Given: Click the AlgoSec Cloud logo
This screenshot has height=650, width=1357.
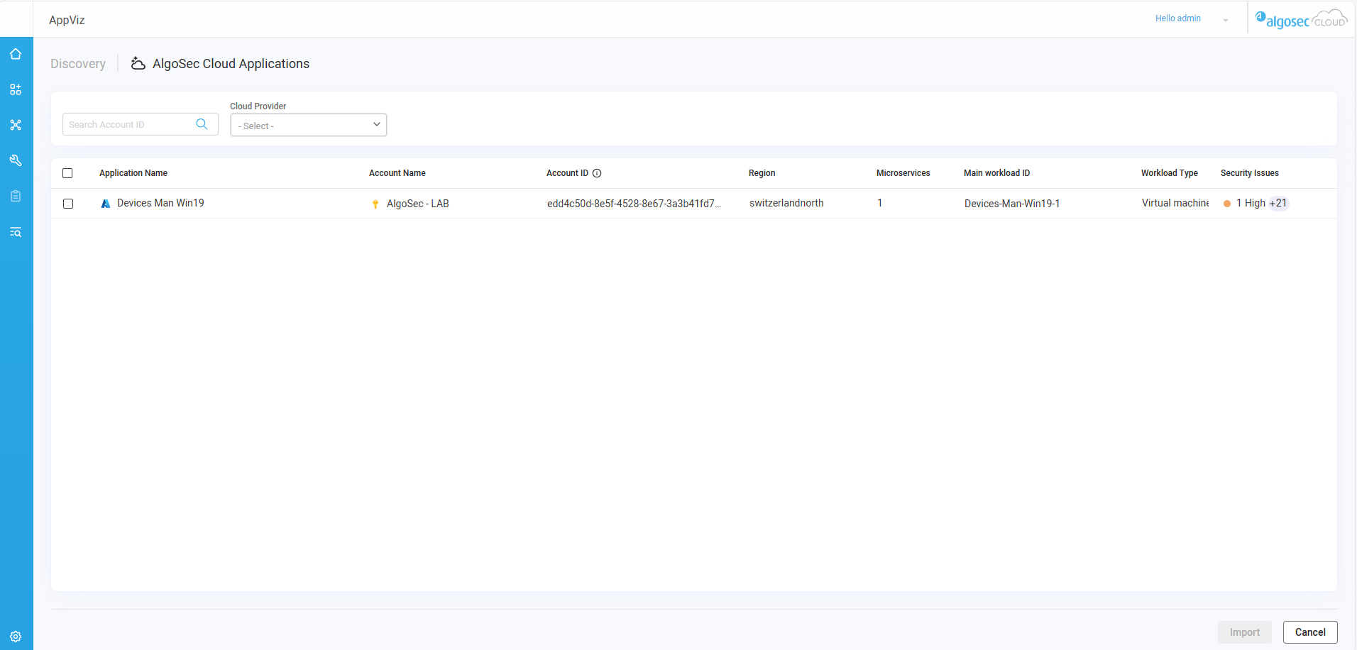Looking at the screenshot, I should coord(1301,18).
